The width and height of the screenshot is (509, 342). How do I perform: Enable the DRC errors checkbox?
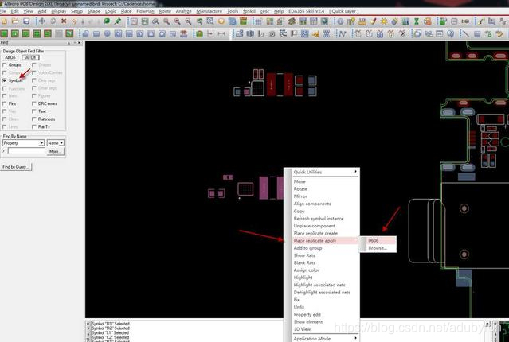pos(34,103)
